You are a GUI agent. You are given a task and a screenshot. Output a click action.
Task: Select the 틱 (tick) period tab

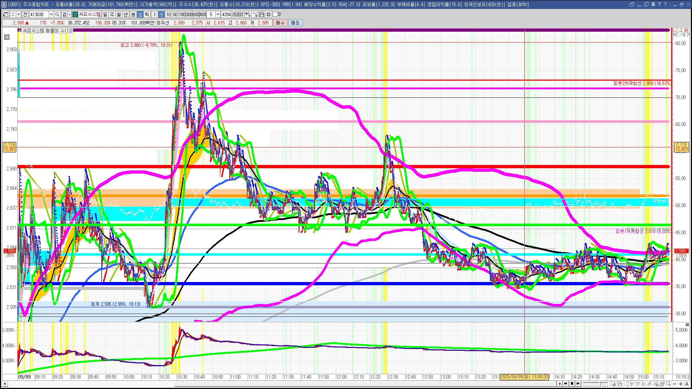(147, 14)
